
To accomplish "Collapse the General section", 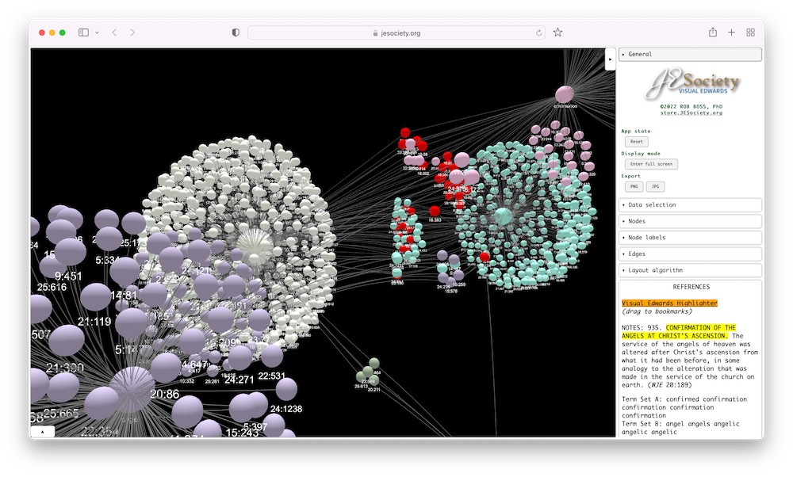I will (x=691, y=54).
